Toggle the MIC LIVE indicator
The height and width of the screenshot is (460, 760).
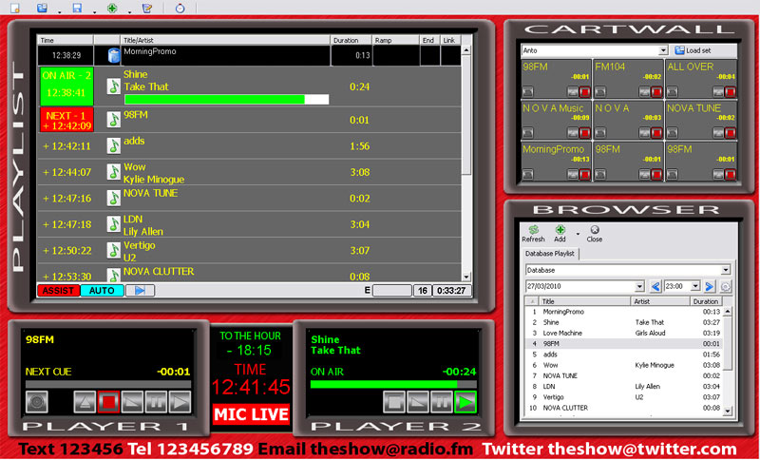click(251, 414)
